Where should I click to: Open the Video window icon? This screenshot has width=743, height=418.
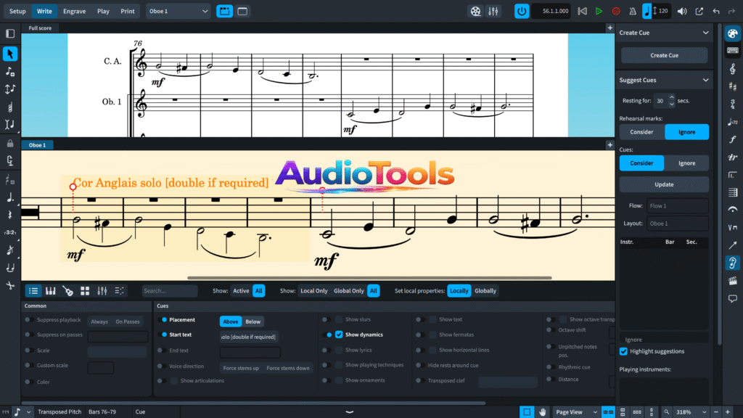475,11
